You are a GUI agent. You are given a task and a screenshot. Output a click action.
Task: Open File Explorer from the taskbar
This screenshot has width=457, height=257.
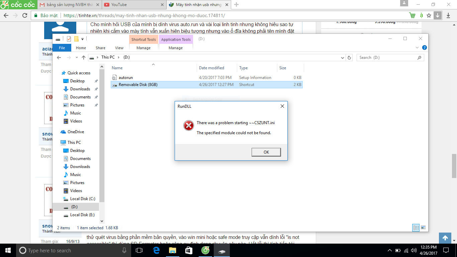coord(172,250)
